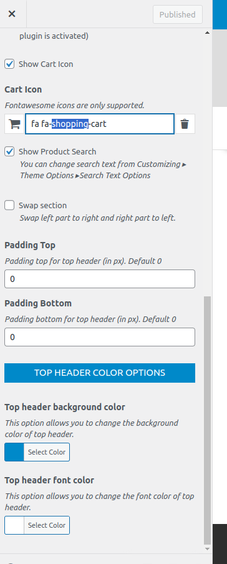Open the Top Header Color Options section
This screenshot has height=564, width=227.
point(100,373)
